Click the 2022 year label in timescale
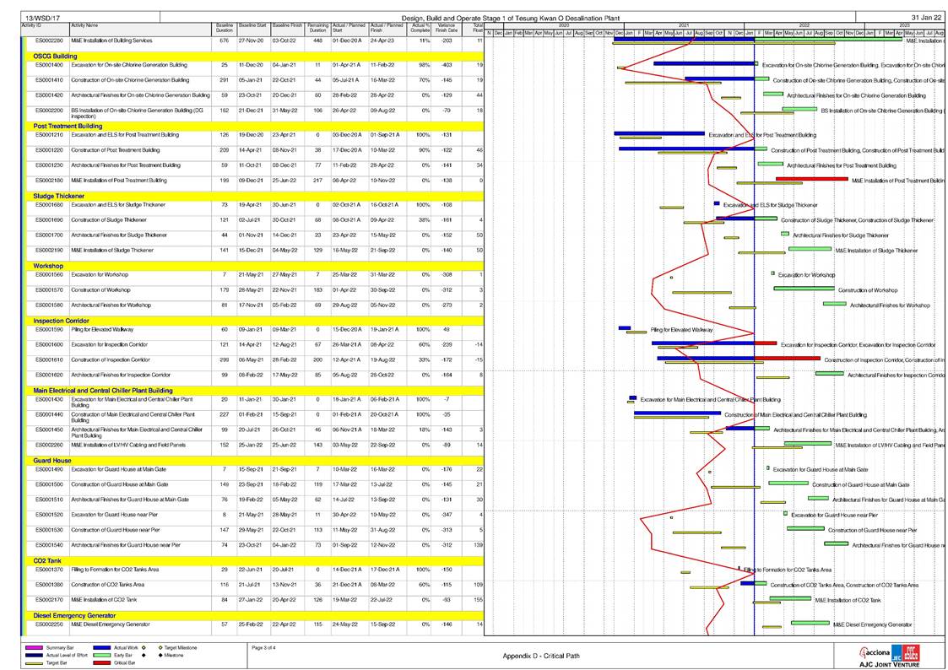The width and height of the screenshot is (948, 670). pos(804,26)
